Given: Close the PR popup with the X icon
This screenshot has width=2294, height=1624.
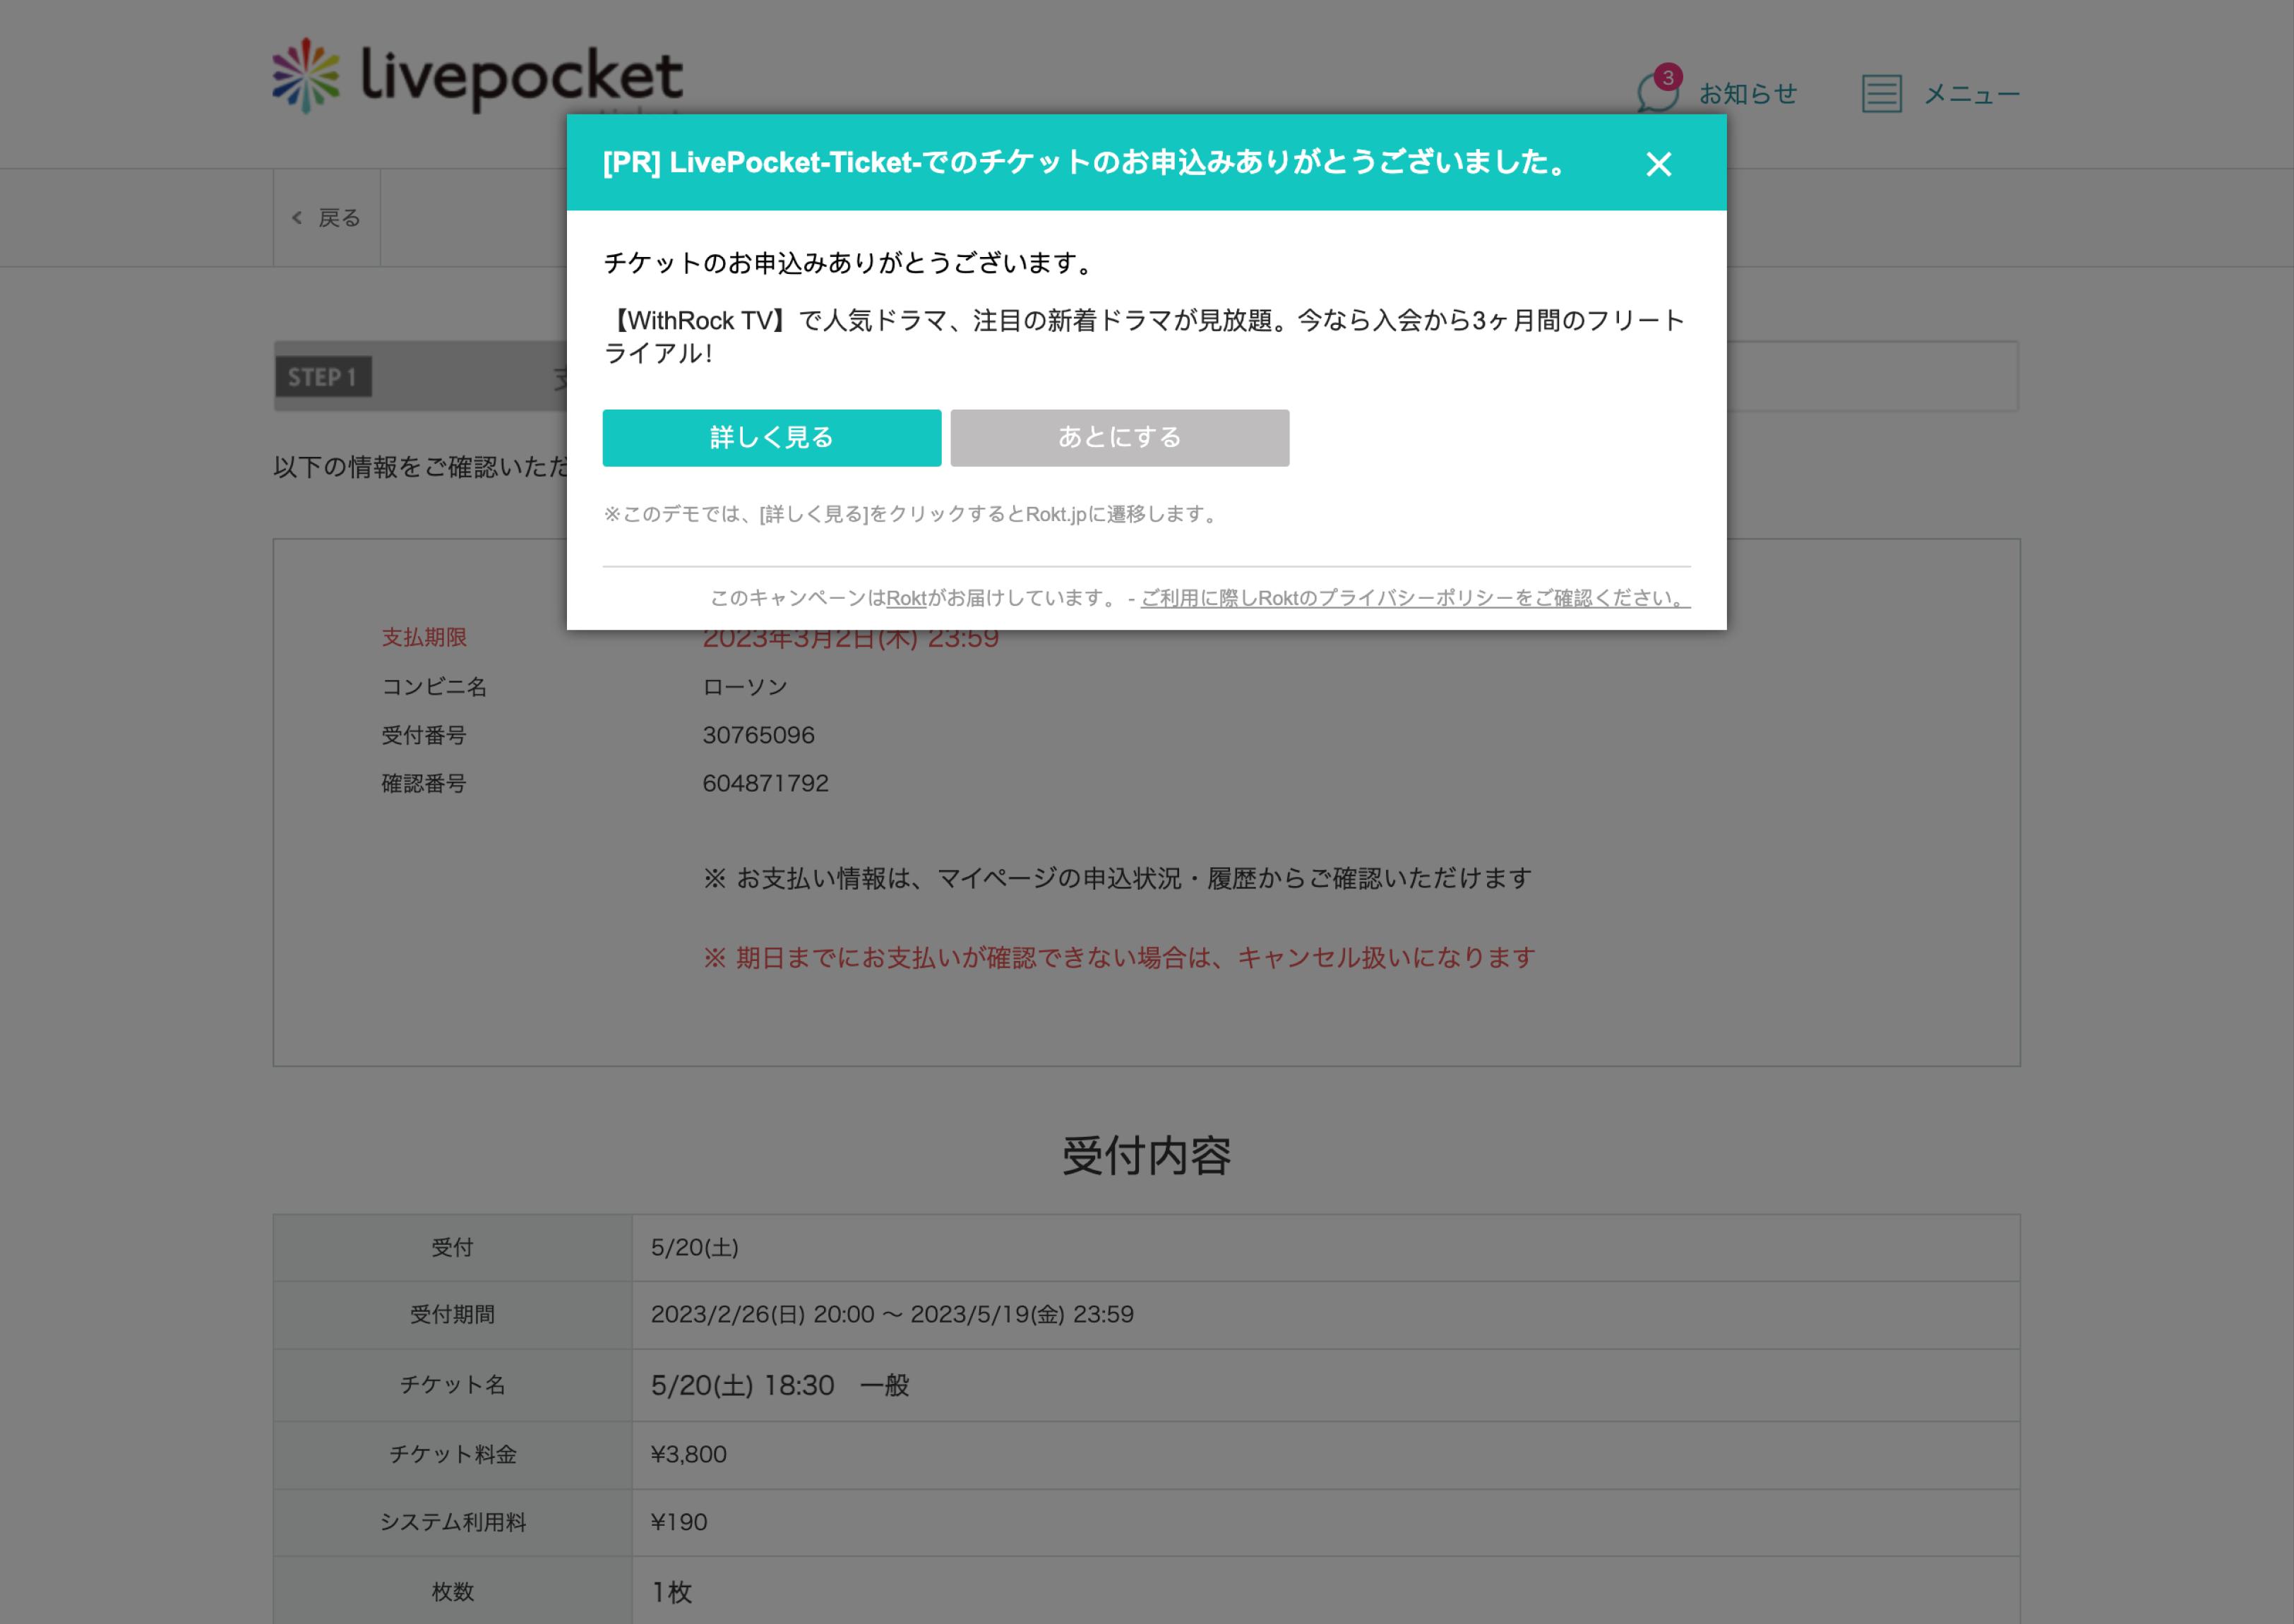Looking at the screenshot, I should 1658,164.
